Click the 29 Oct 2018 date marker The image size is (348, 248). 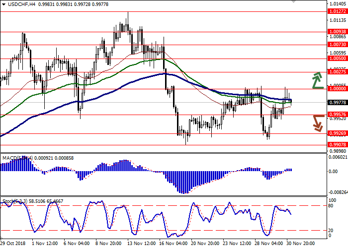coord(13,244)
